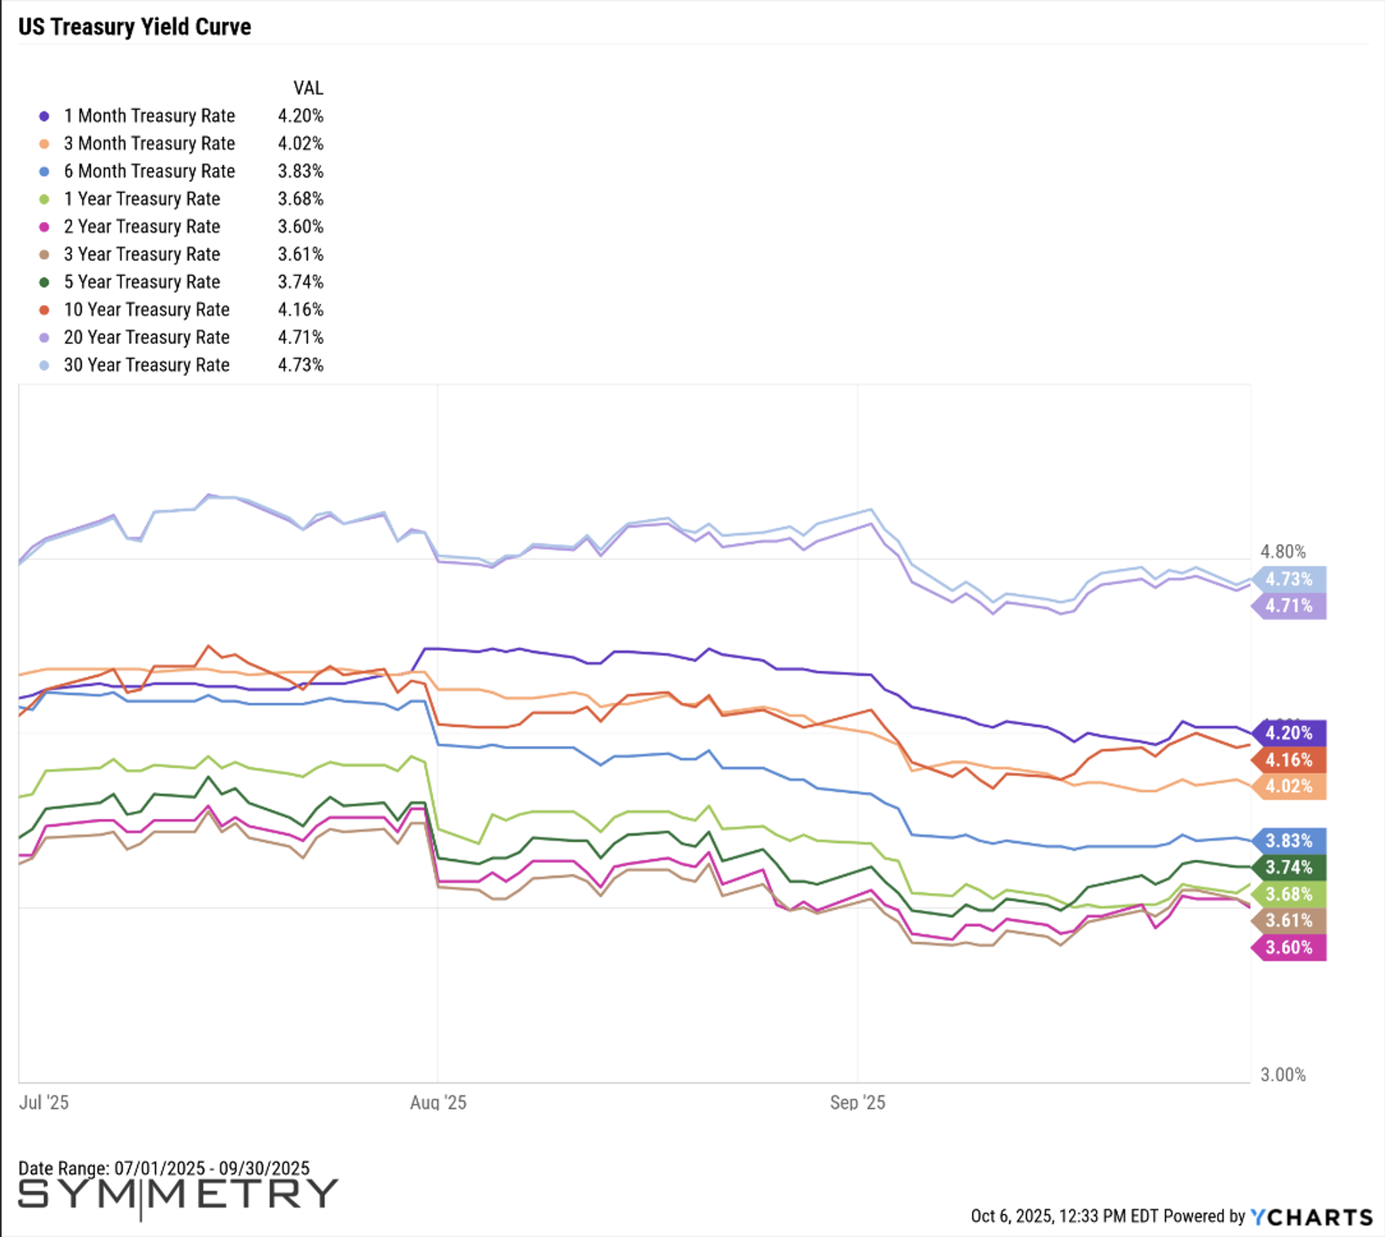Click the 5 Year Treasury Rate legend label

142,282
